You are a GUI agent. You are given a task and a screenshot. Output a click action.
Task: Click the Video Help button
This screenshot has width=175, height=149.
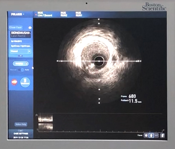(x=21, y=124)
